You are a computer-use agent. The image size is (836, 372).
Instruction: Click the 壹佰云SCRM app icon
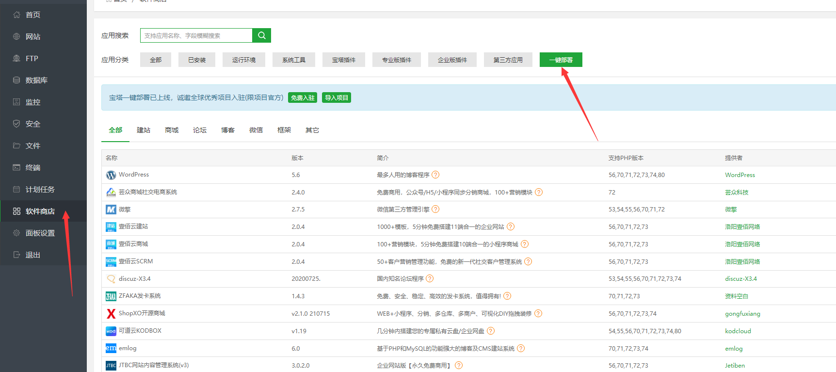click(111, 262)
